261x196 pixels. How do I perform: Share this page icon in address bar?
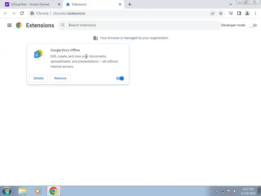point(213,13)
